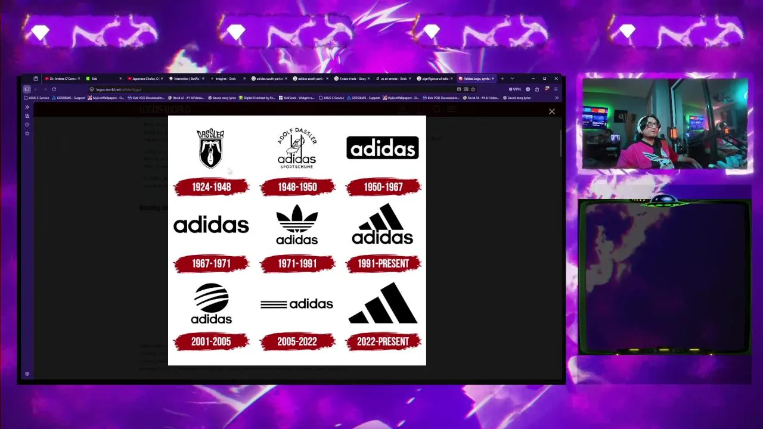Click the plain adidas wordmark 1967-1971

pyautogui.click(x=211, y=225)
